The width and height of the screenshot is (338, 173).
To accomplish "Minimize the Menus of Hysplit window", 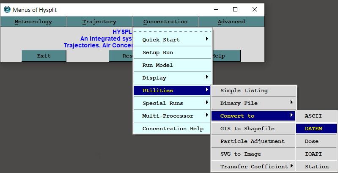I will coord(216,9).
